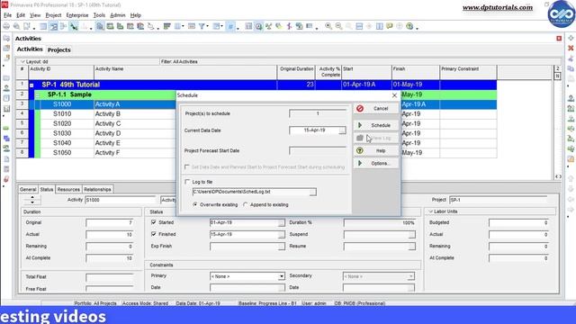Click the Help button in Schedule dialog
The image size is (576, 324).
click(x=375, y=150)
